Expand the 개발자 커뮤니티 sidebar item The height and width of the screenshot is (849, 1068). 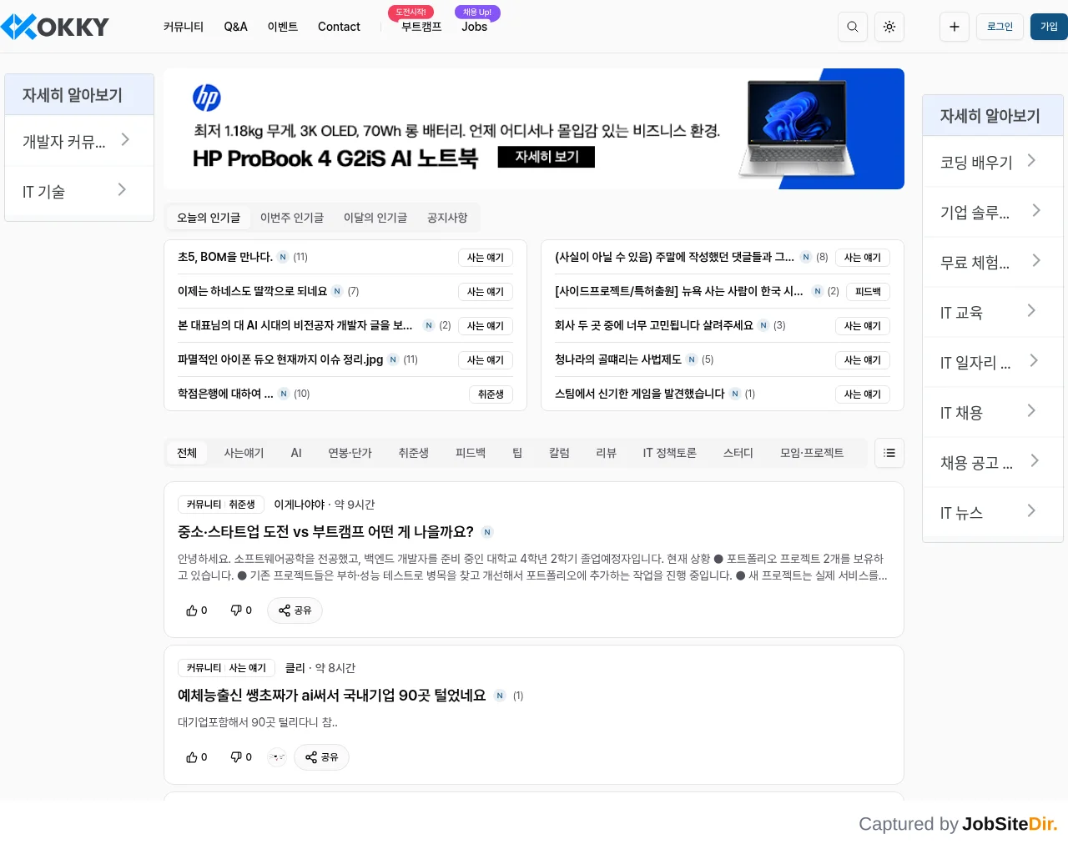pyautogui.click(x=79, y=141)
